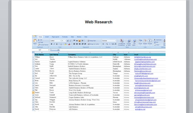The image size is (193, 113).
Task: Click the Accounting currency format icon
Action: [x=103, y=44]
